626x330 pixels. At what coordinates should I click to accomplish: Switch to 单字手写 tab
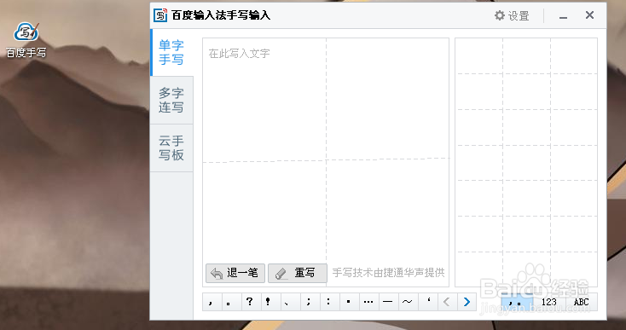pos(171,52)
